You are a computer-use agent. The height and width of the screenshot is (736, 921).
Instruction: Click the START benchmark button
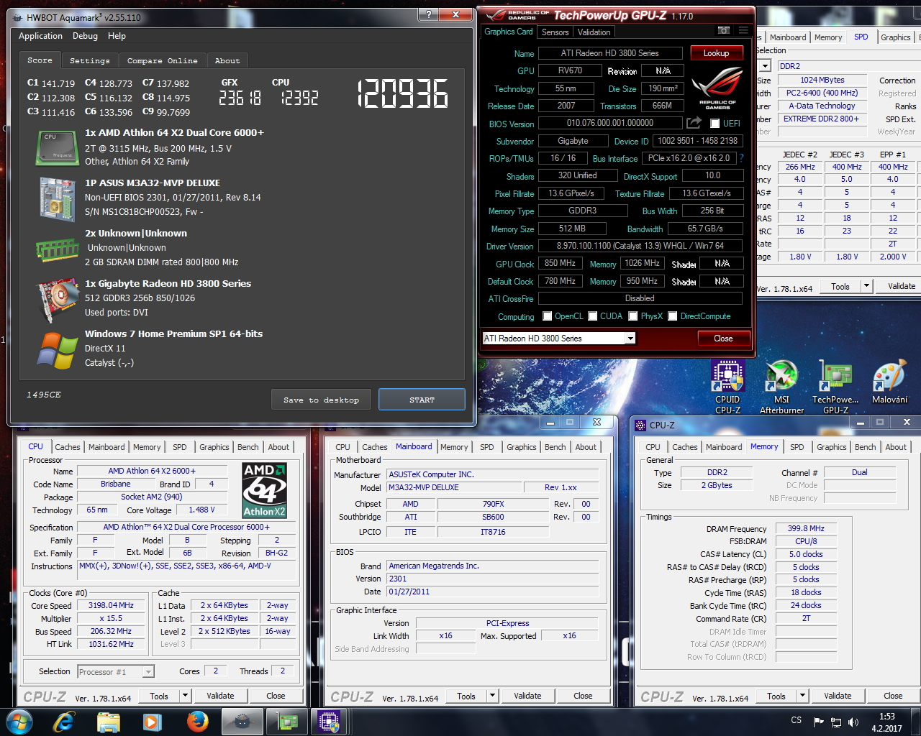click(x=422, y=400)
